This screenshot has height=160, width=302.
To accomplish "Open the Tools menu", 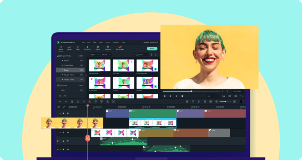I will pyautogui.click(x=95, y=42).
